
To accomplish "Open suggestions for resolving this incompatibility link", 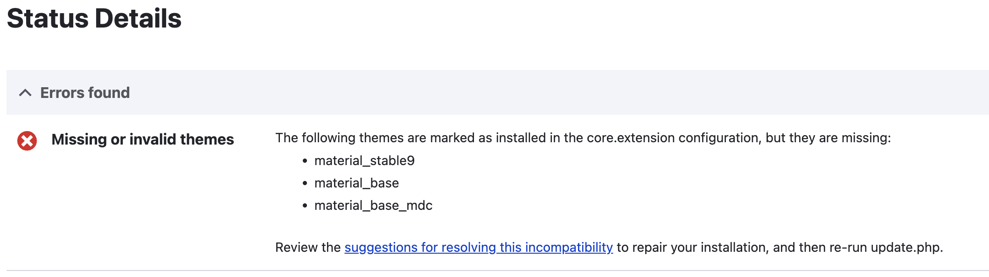I will pyautogui.click(x=479, y=247).
